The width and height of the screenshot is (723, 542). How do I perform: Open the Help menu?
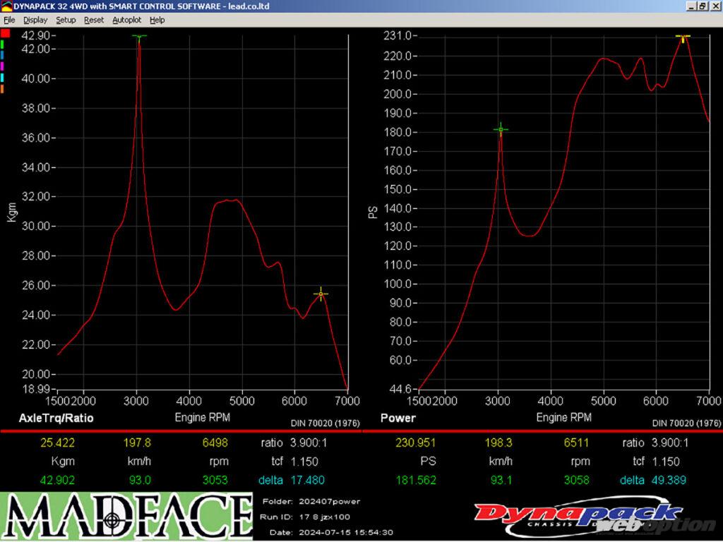tap(157, 20)
